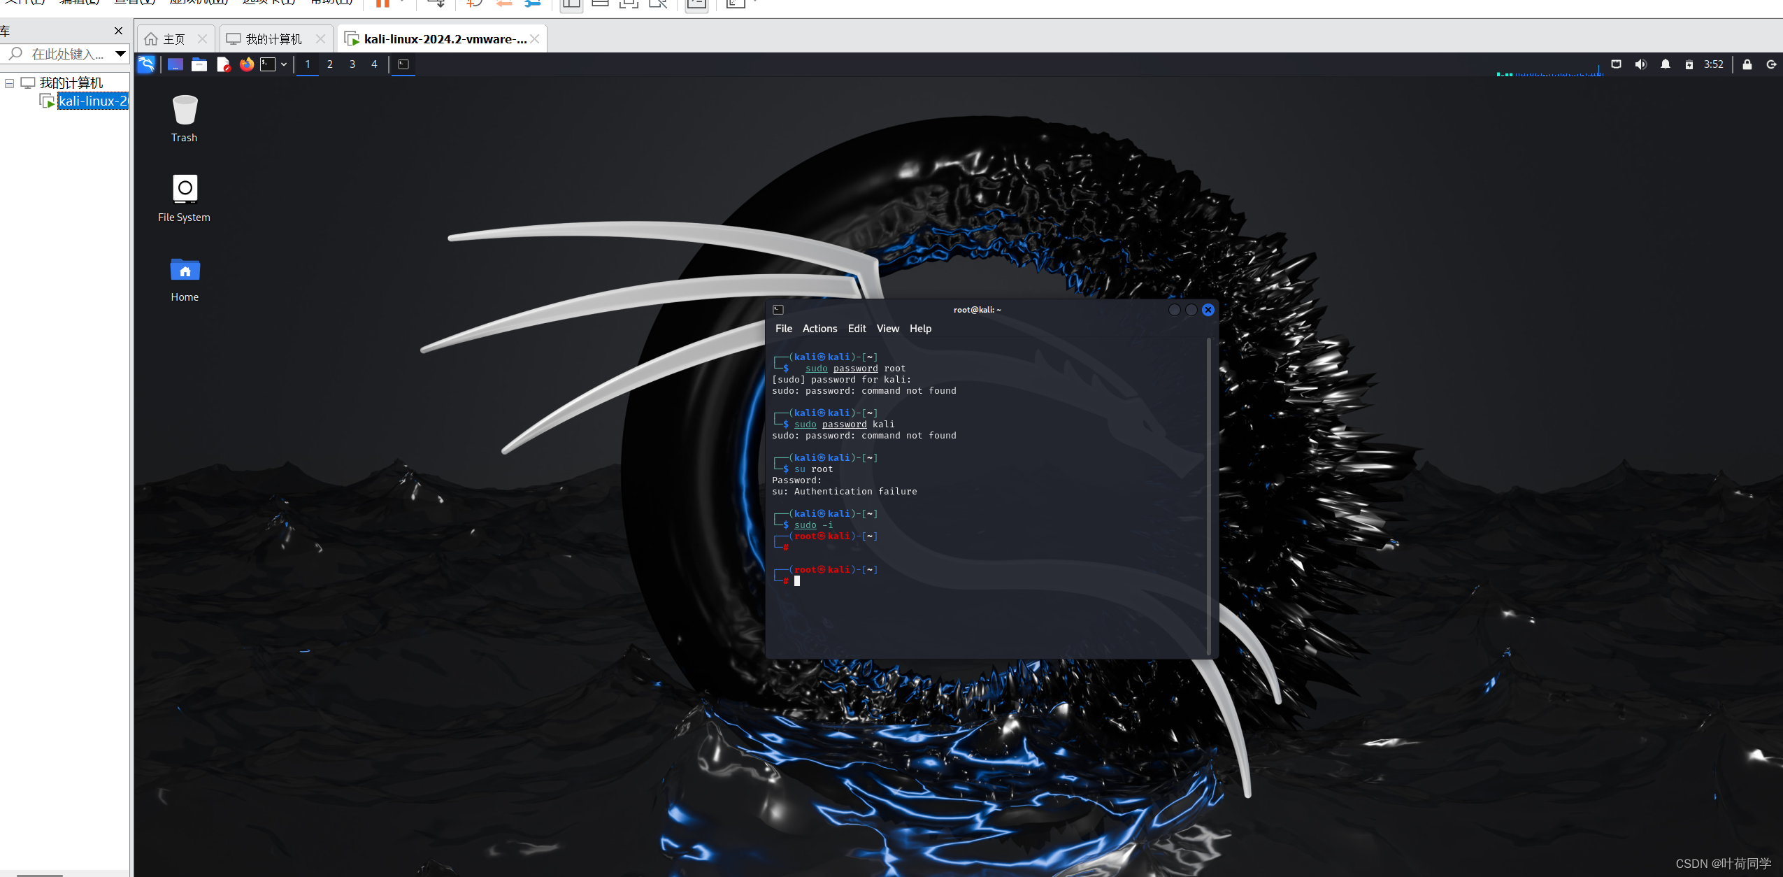Click the 'root@kali: ~' window title
The width and height of the screenshot is (1783, 877).
click(x=977, y=310)
